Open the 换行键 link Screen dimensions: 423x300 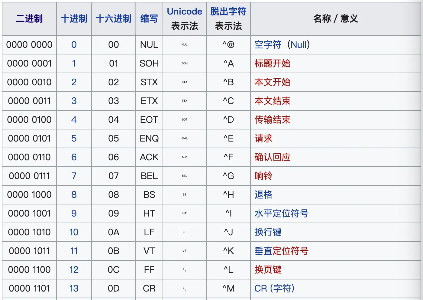coord(268,232)
